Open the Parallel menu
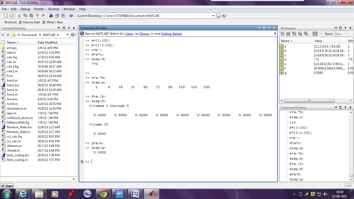This screenshot has height=199, width=354. coord(39,9)
